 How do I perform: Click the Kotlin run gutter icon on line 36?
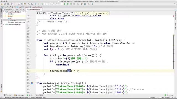pos(32,83)
